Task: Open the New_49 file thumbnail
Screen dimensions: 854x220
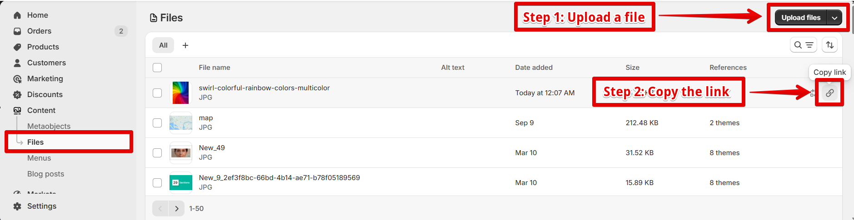Action: 180,153
